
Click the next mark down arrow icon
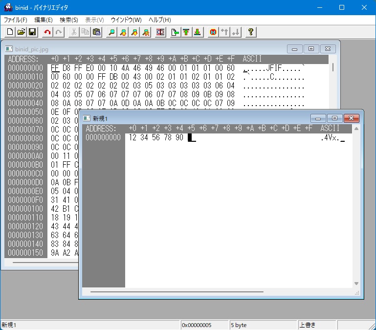point(236,32)
